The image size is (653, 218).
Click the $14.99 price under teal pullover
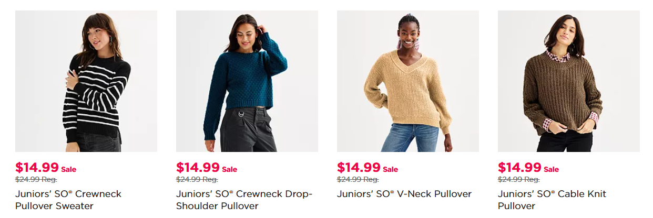pos(198,168)
